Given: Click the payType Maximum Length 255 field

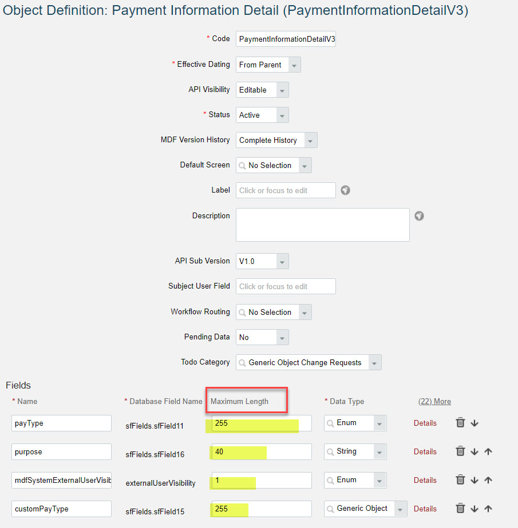Looking at the screenshot, I should click(262, 423).
